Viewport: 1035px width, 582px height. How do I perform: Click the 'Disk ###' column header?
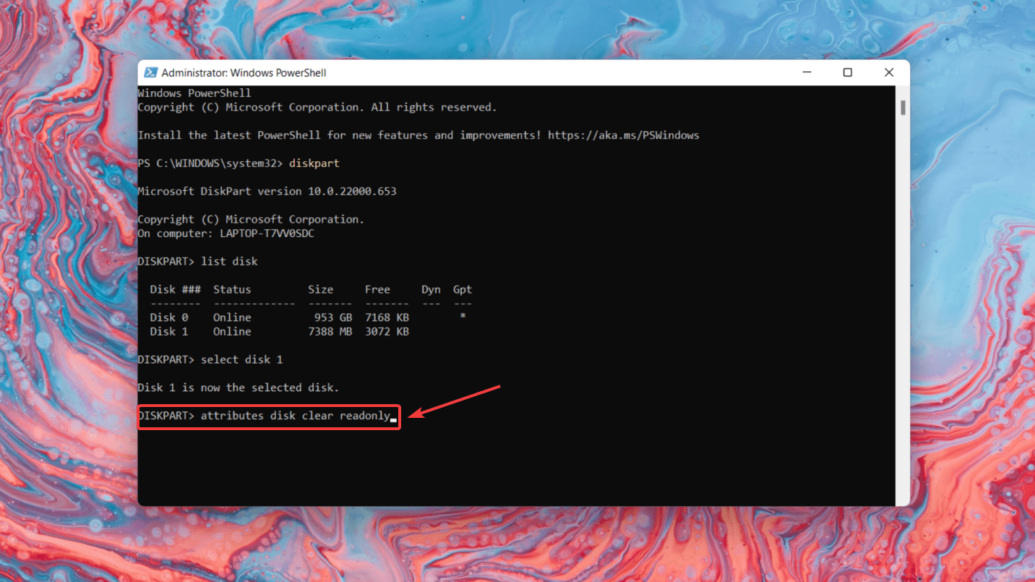pyautogui.click(x=176, y=289)
